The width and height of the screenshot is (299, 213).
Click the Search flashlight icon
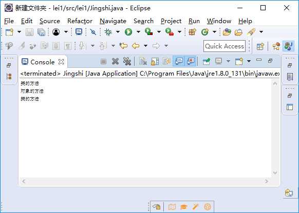point(251,32)
